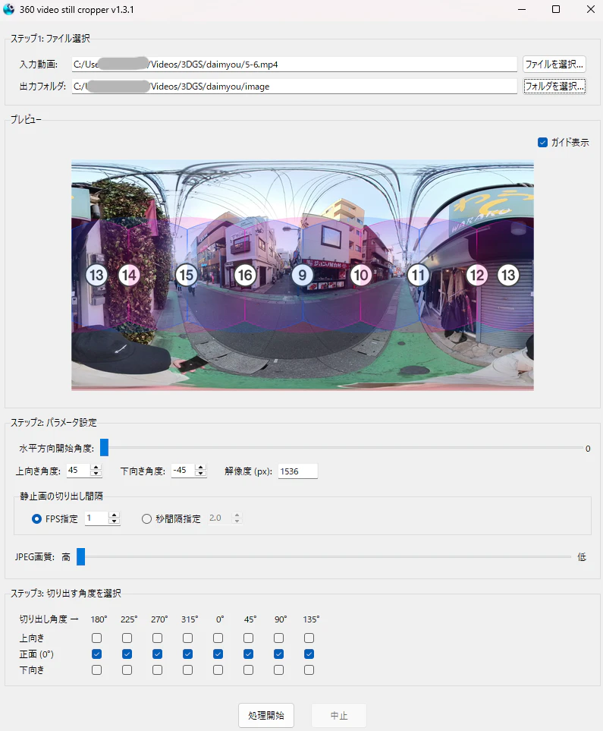
Task: Check 上向き at 180°
Action: (x=96, y=638)
